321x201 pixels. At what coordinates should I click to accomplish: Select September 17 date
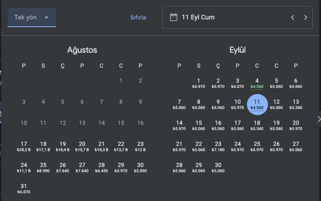click(238, 126)
